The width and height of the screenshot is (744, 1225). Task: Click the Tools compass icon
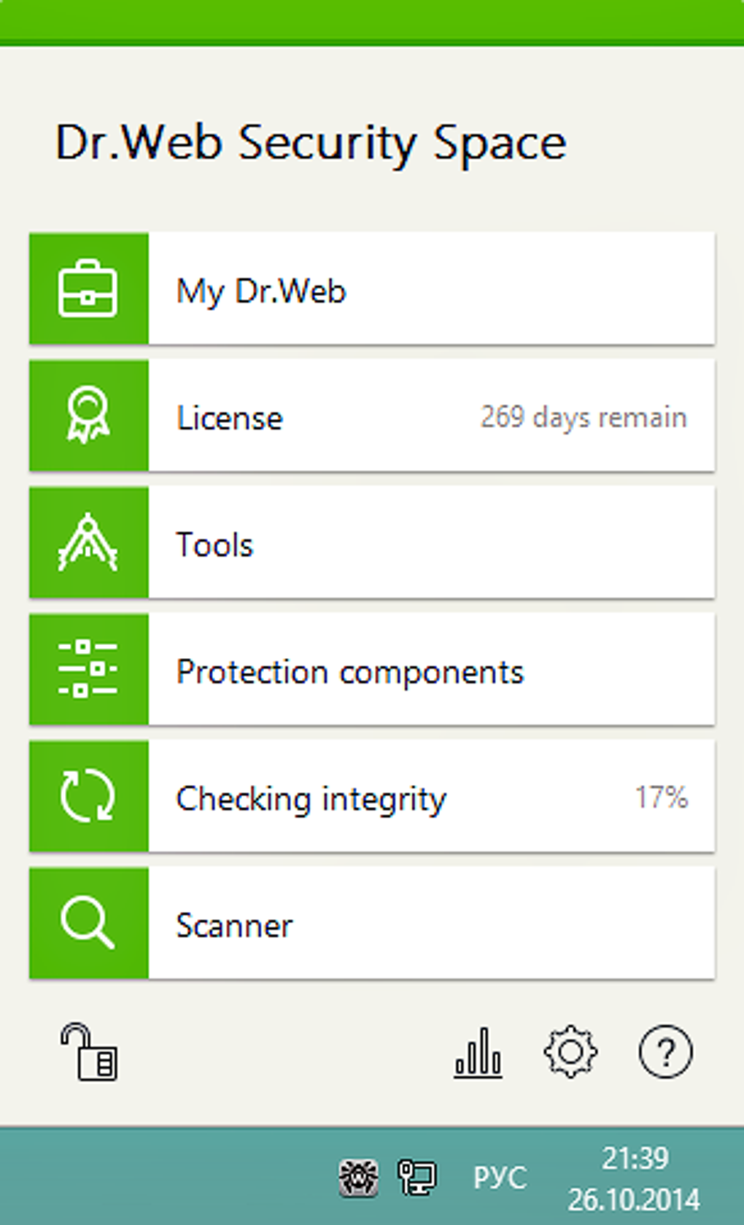88,543
